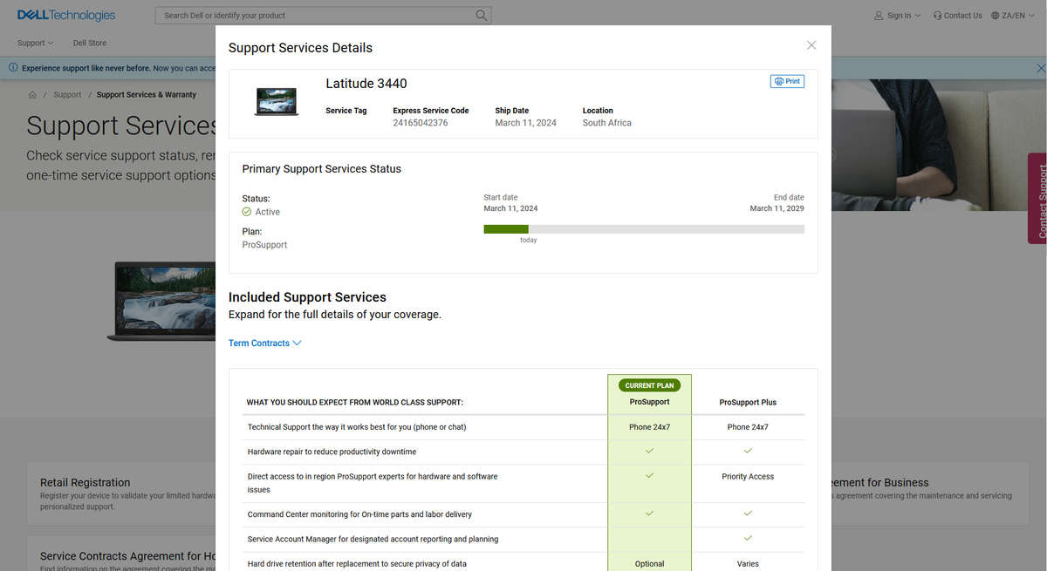Click in the Search Dell input field
This screenshot has width=1047, height=571.
coord(314,16)
